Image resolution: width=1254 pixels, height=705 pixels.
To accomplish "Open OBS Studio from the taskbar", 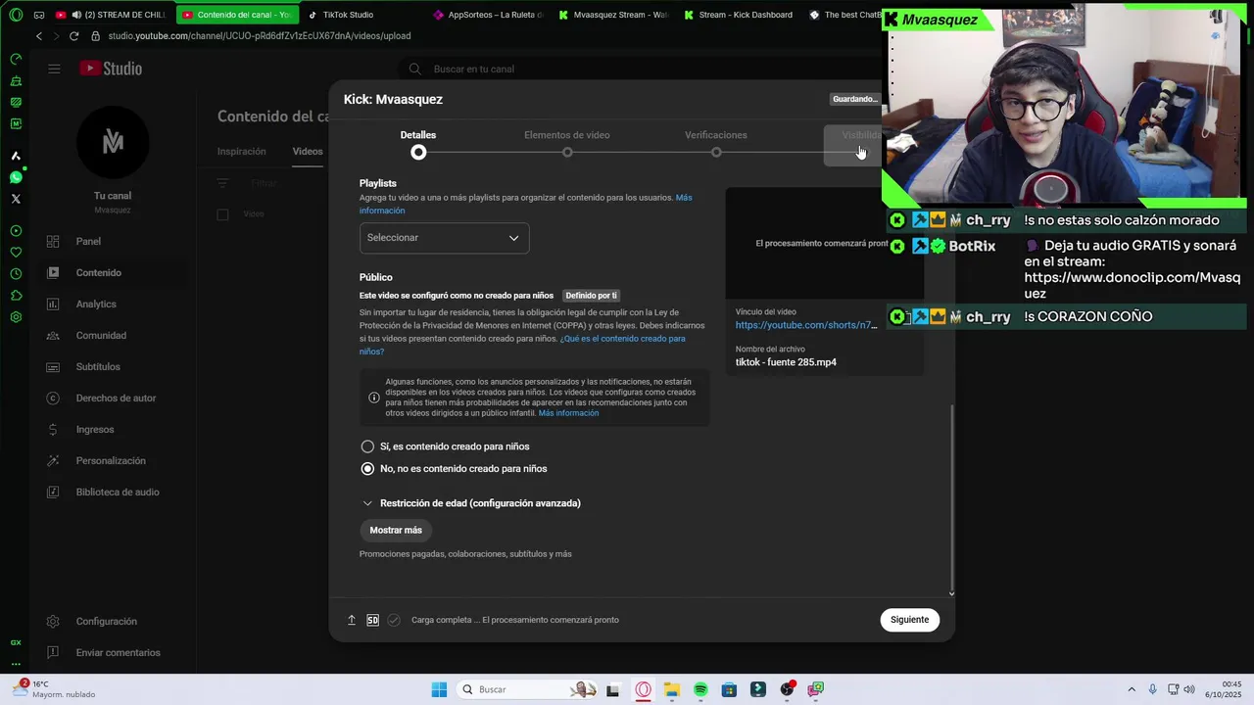I will (x=787, y=689).
